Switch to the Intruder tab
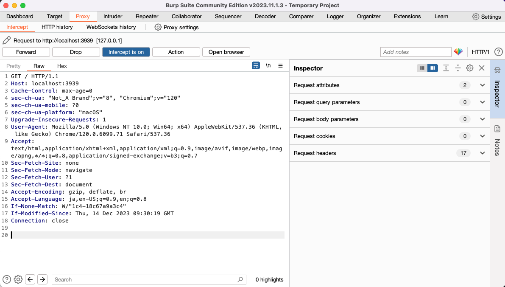Image resolution: width=505 pixels, height=287 pixels. point(113,17)
